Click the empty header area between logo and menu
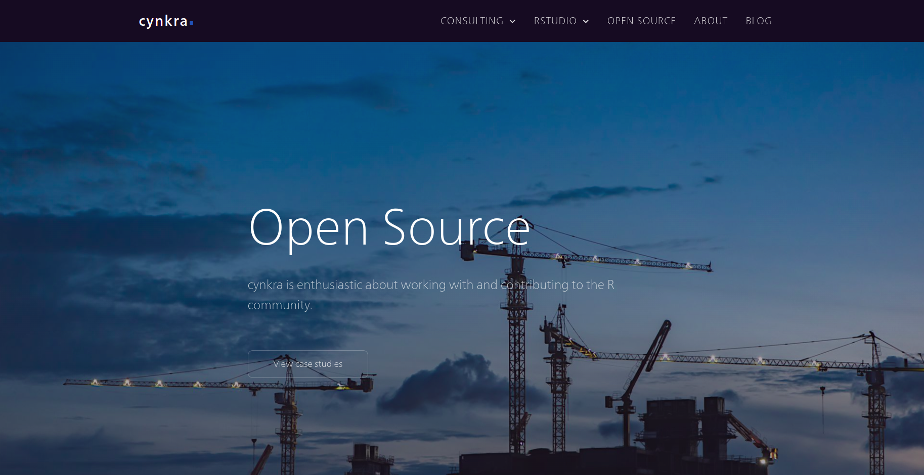This screenshot has height=475, width=924. pyautogui.click(x=314, y=21)
